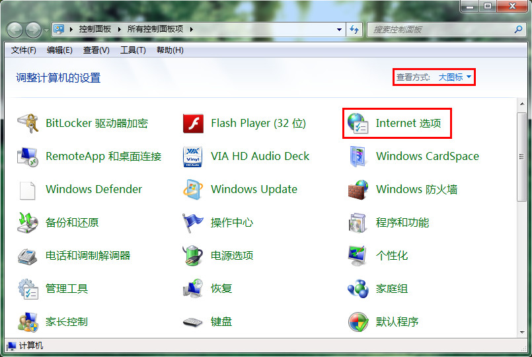The image size is (532, 357).
Task: Open the Windows Update text link
Action: pos(254,189)
